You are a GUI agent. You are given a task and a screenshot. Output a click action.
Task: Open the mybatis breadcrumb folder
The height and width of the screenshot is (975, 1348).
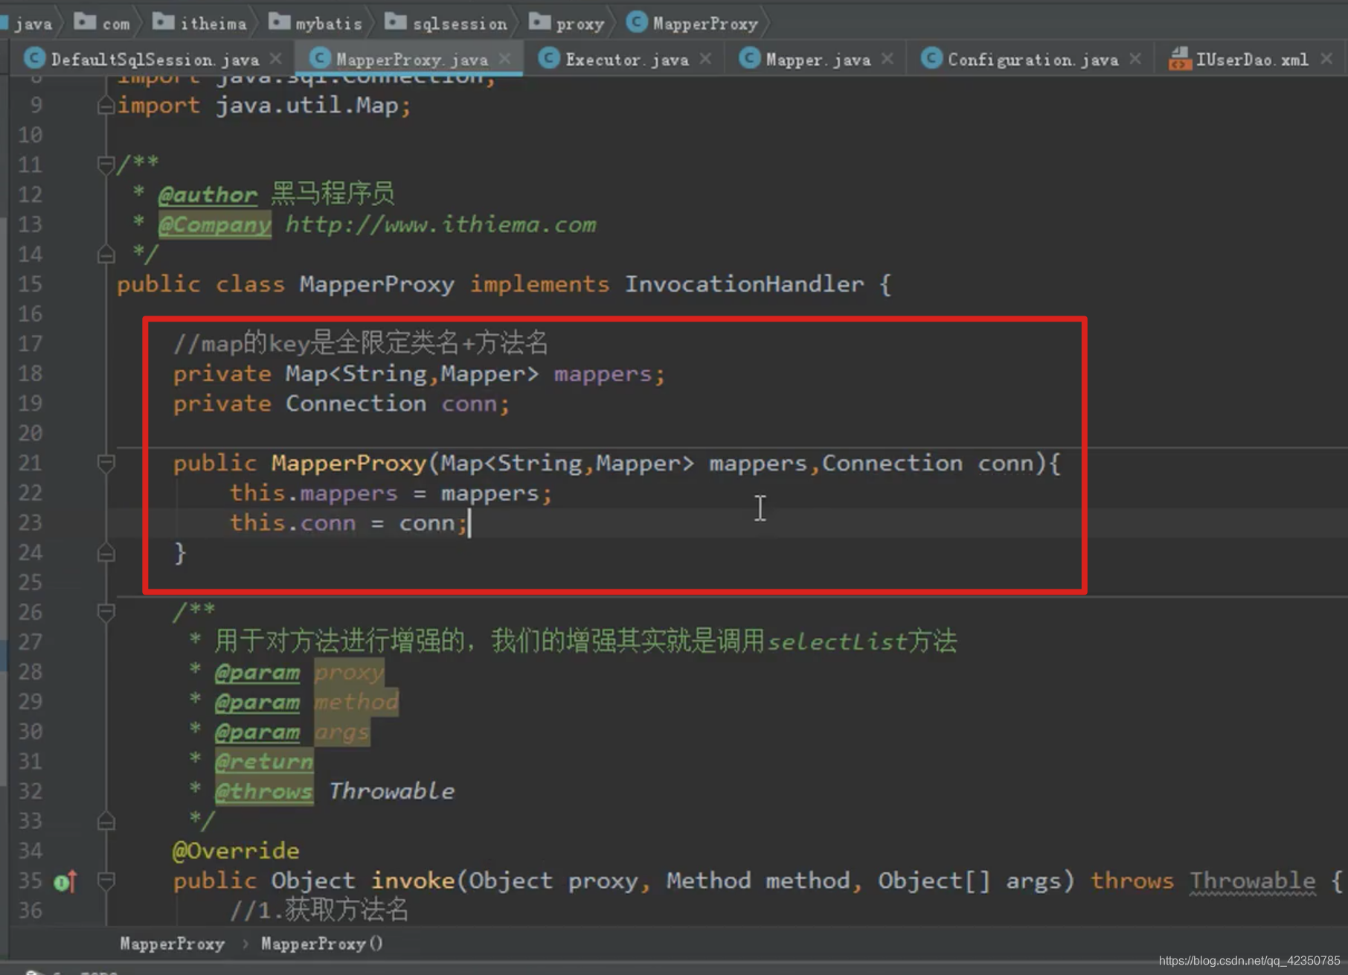[x=315, y=23]
